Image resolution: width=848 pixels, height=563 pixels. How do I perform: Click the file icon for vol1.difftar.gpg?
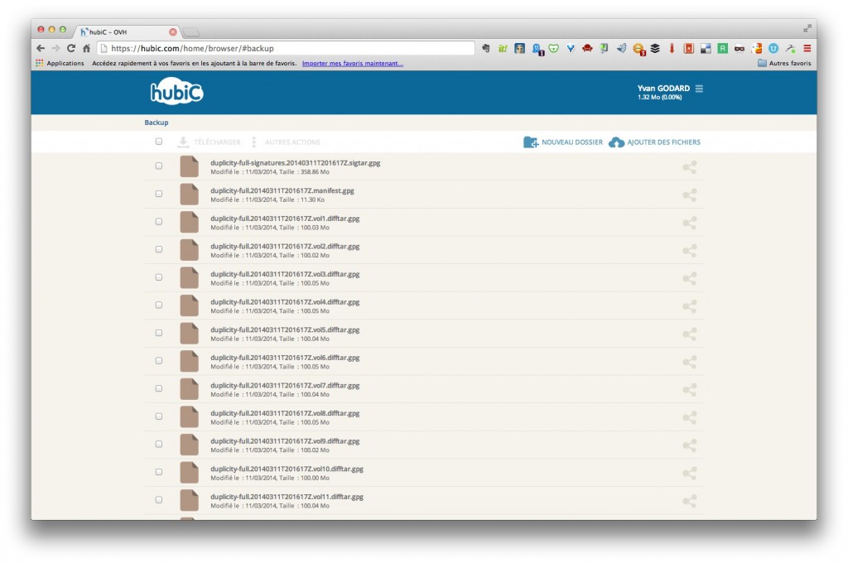click(190, 222)
